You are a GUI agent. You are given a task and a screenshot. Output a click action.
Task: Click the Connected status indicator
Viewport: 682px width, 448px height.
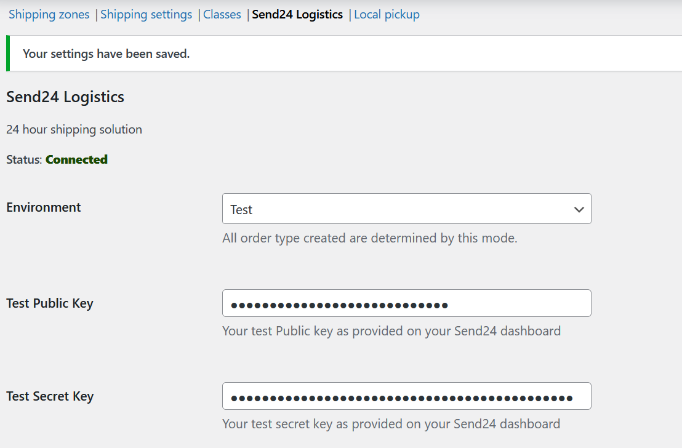76,159
